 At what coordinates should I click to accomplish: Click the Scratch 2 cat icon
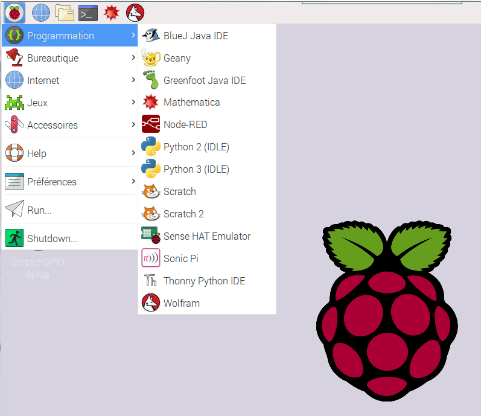(x=151, y=213)
